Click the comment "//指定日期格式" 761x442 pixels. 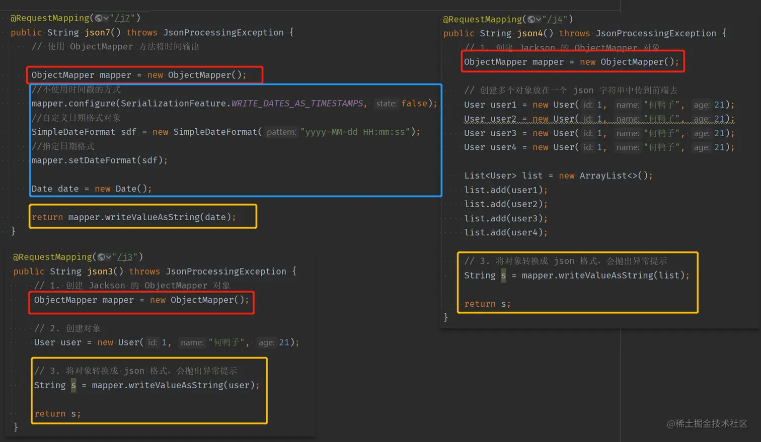63,146
